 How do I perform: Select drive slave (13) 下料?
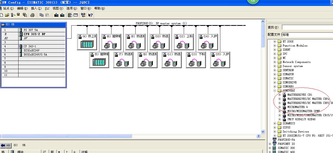click(x=196, y=60)
